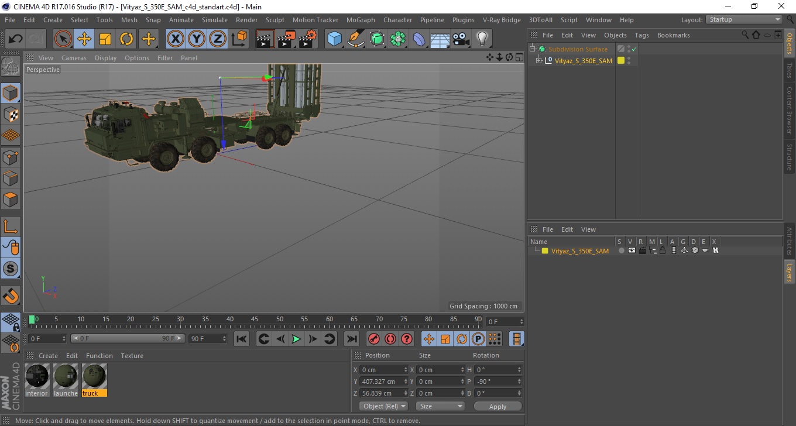Go to end of animation
The width and height of the screenshot is (796, 426).
tap(351, 339)
